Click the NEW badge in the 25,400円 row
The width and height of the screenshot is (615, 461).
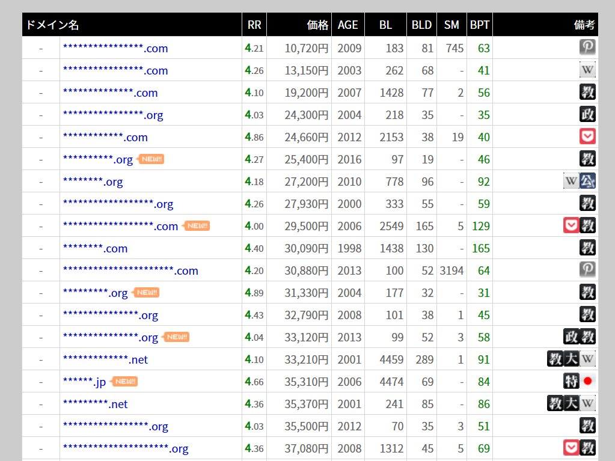(151, 159)
